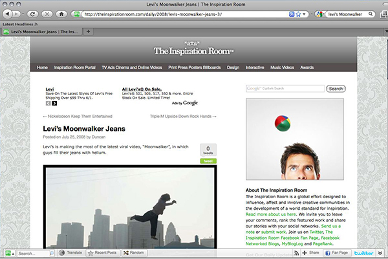Select the Levi's Moonwalker Jeans tab

point(41,32)
